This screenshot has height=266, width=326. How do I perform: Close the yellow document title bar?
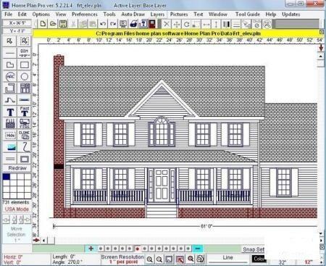tap(322, 32)
